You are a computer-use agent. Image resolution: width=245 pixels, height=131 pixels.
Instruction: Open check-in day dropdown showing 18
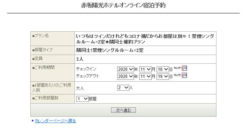(x=163, y=69)
